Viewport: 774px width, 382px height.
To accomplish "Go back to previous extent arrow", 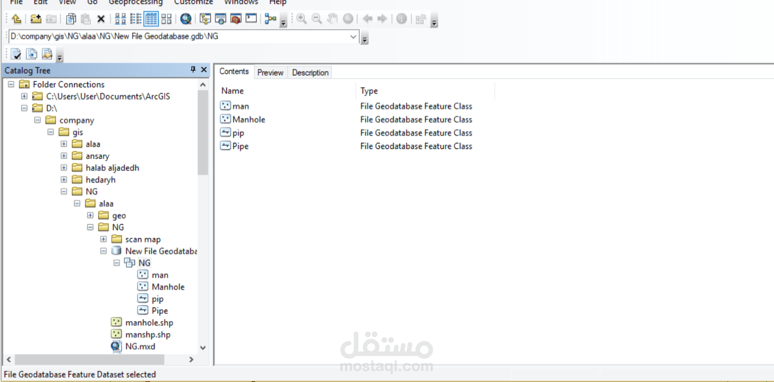I will [x=367, y=19].
